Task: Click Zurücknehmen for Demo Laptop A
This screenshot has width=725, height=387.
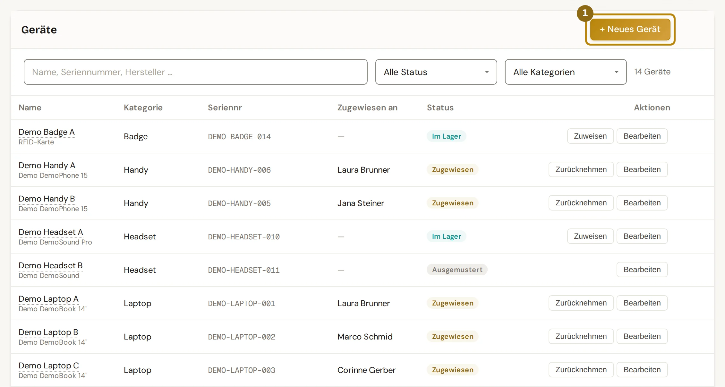Action: click(x=581, y=303)
